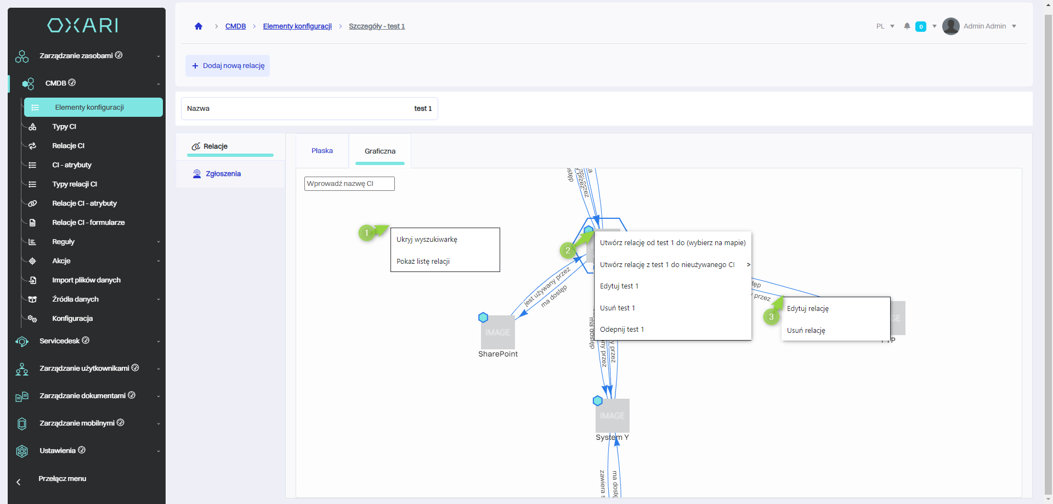
Task: Click the Dodaj nową relację button
Action: tap(228, 66)
